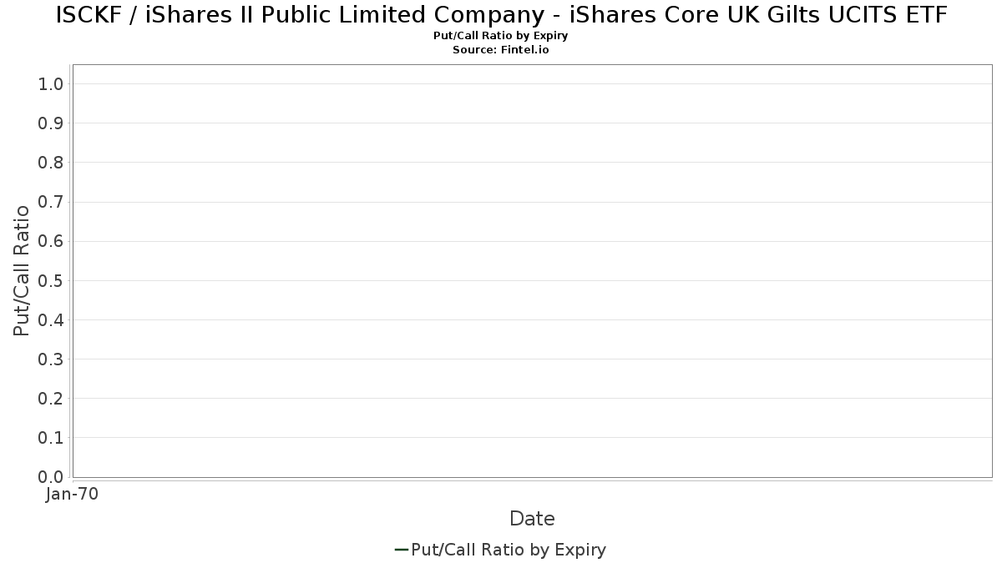
Task: Click the 0.9 y-axis tick label
Action: 51,123
